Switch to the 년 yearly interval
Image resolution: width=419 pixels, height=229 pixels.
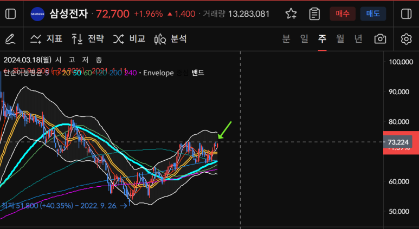tap(358, 39)
